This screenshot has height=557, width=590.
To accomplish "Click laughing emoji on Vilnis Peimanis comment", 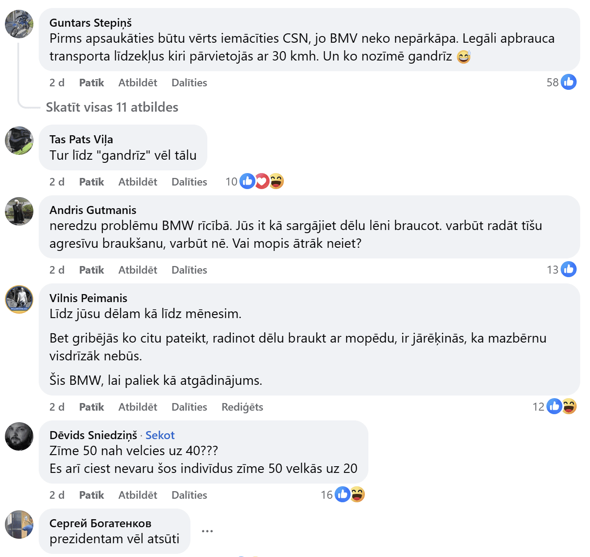I will [569, 406].
